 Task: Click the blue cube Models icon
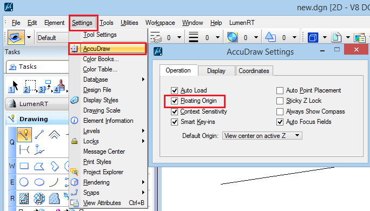point(313,37)
